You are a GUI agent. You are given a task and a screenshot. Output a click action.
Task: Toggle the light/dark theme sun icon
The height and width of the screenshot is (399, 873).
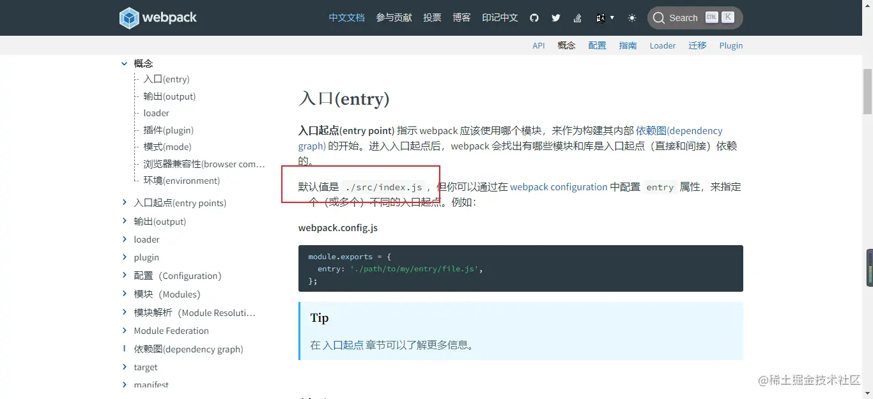(632, 18)
